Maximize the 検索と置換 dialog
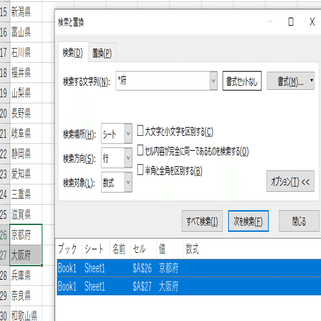Screen dimensions: 321x321 coord(291,22)
